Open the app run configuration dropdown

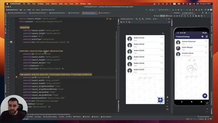[x=153, y=10]
